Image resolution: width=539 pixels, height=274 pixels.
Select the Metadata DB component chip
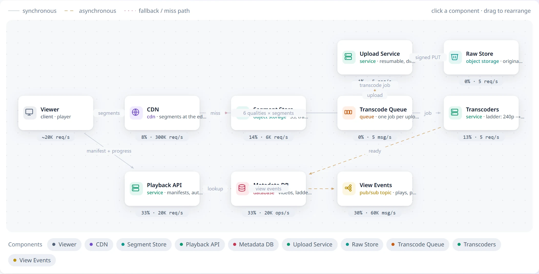(x=253, y=245)
